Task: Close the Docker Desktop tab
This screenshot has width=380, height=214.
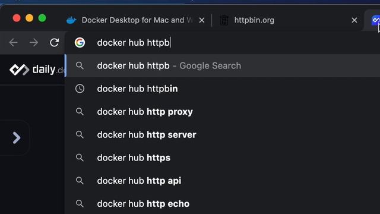Action: coord(202,20)
